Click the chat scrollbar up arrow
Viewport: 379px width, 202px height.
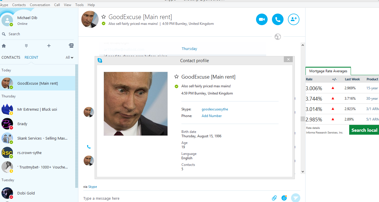click(x=303, y=45)
